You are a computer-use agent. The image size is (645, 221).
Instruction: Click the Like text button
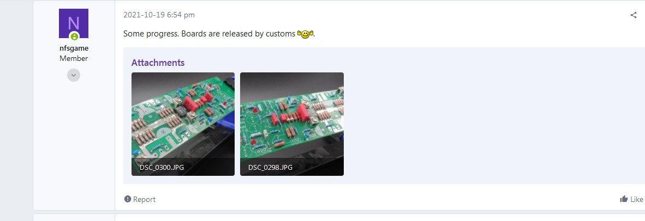(636, 199)
